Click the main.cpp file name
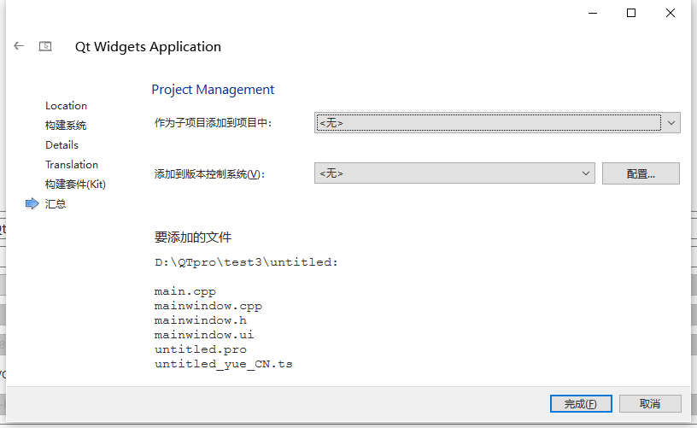697x428 pixels. (x=184, y=291)
